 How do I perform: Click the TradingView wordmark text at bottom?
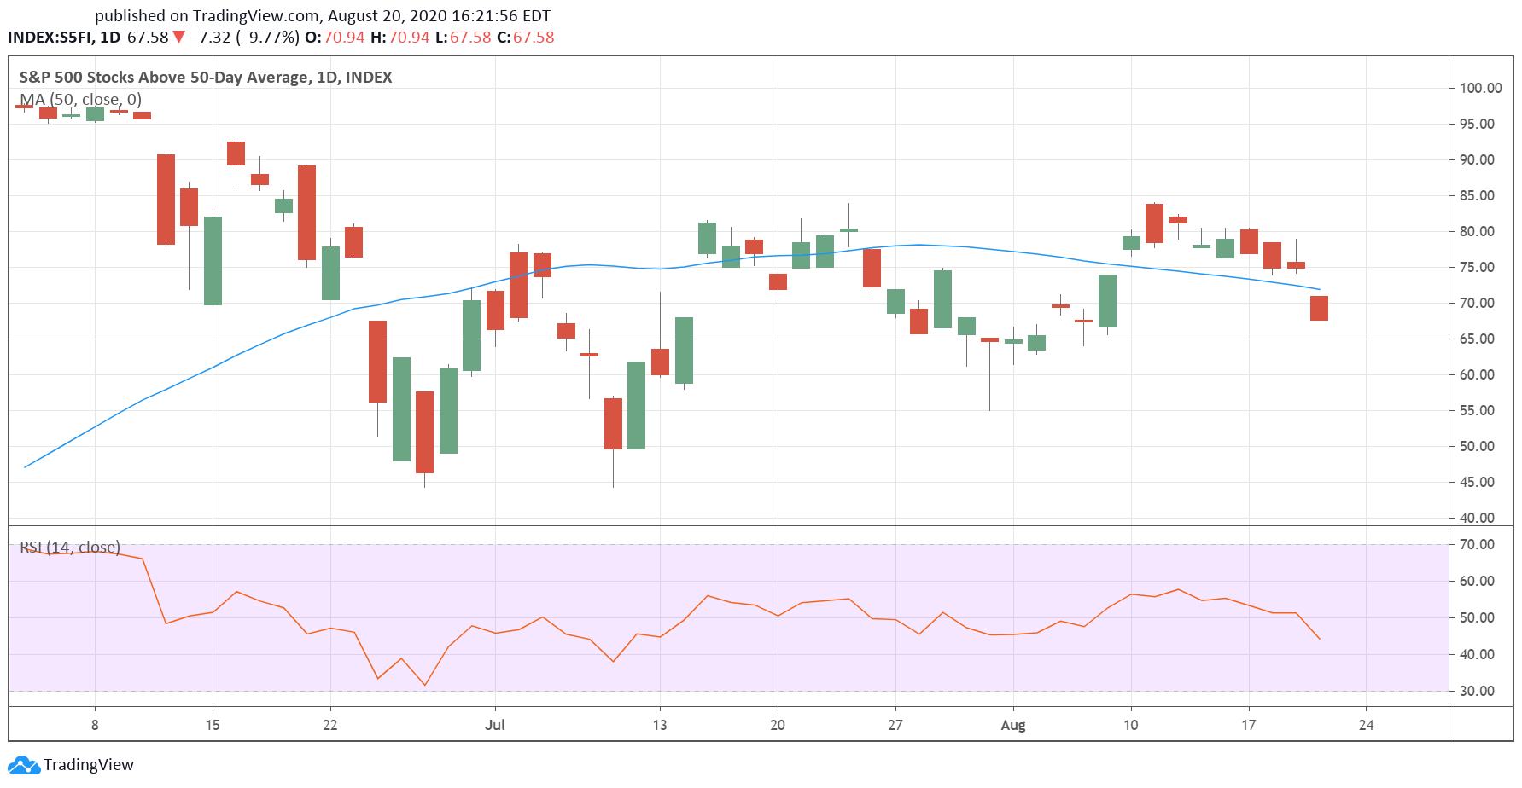pos(89,765)
